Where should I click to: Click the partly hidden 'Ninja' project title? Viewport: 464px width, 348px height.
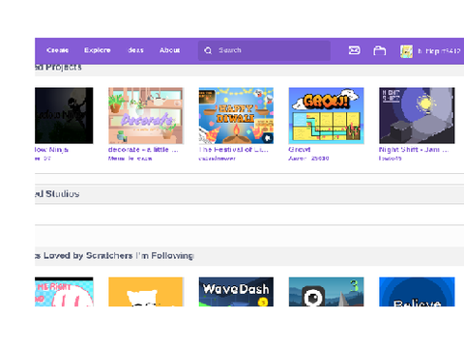[x=51, y=150]
